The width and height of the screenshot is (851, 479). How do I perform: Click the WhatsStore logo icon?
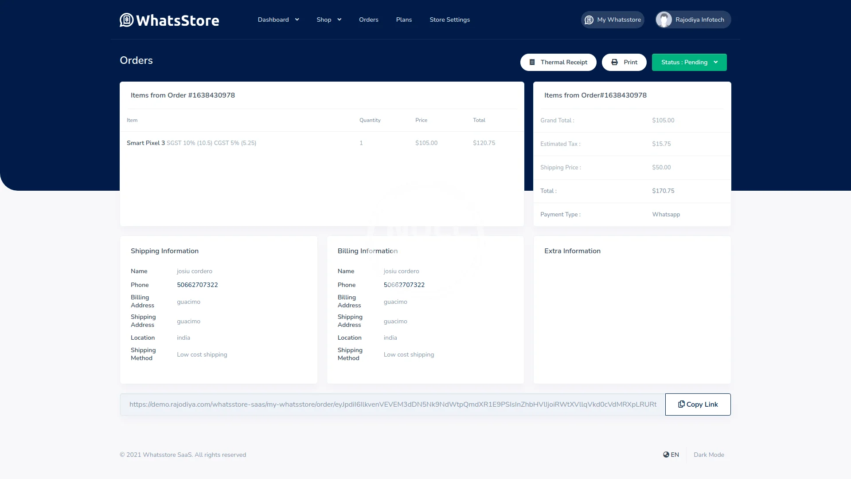coord(127,20)
